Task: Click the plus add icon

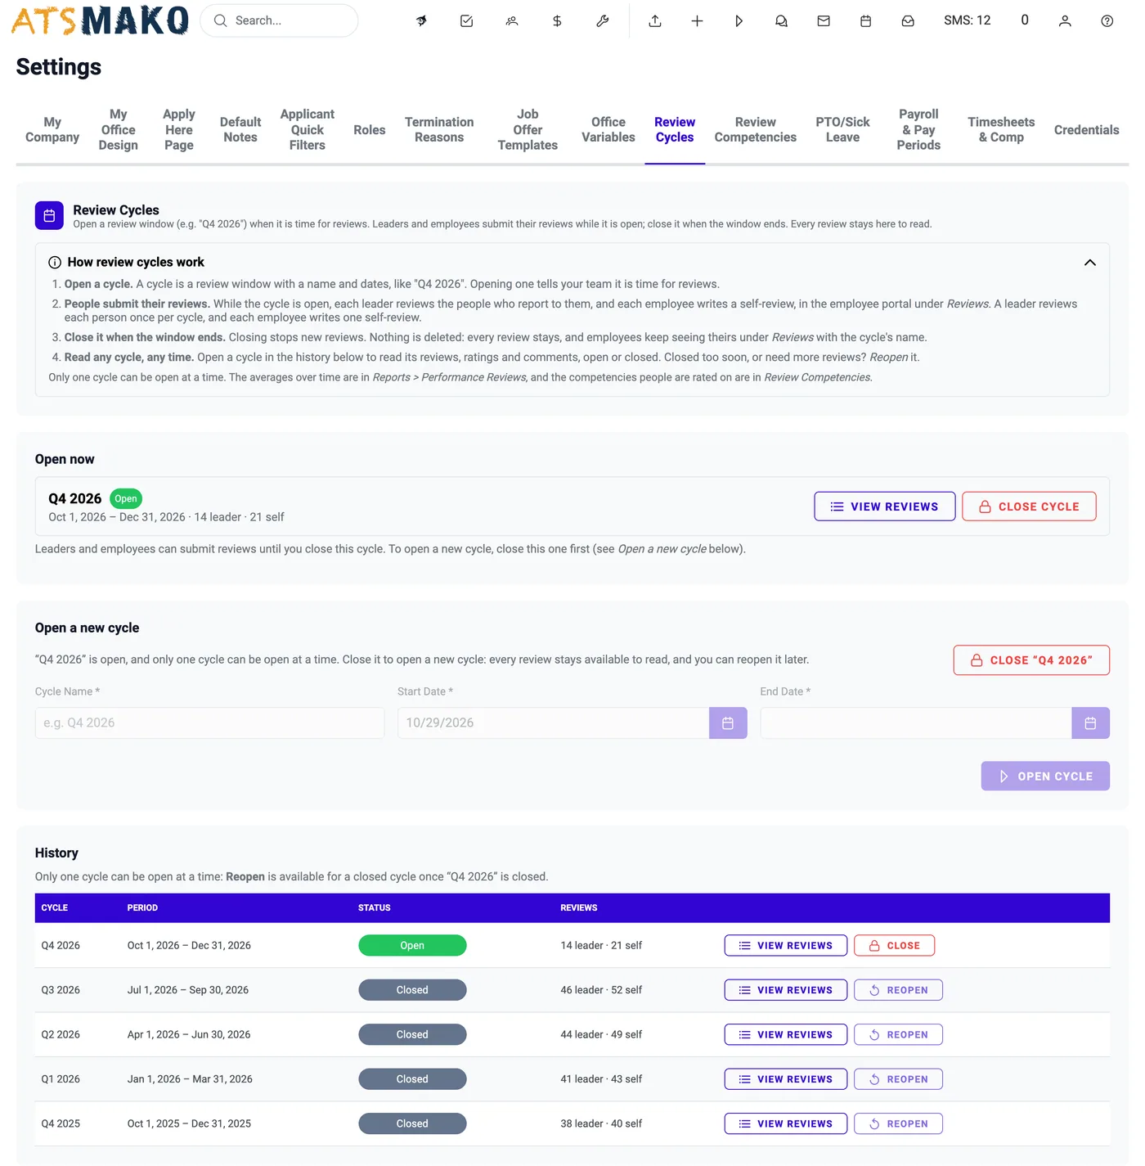Action: coord(697,21)
